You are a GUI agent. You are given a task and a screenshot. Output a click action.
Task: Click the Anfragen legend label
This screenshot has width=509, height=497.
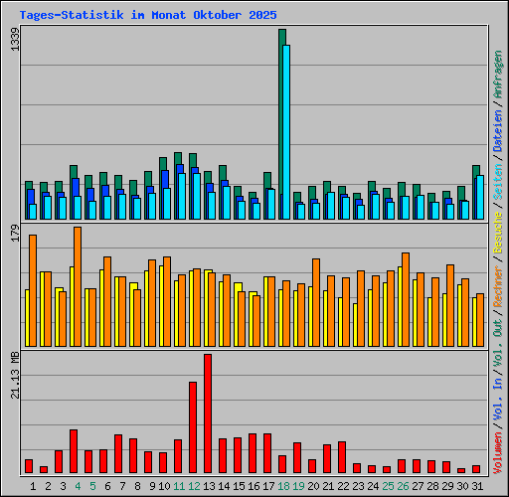tap(498, 75)
